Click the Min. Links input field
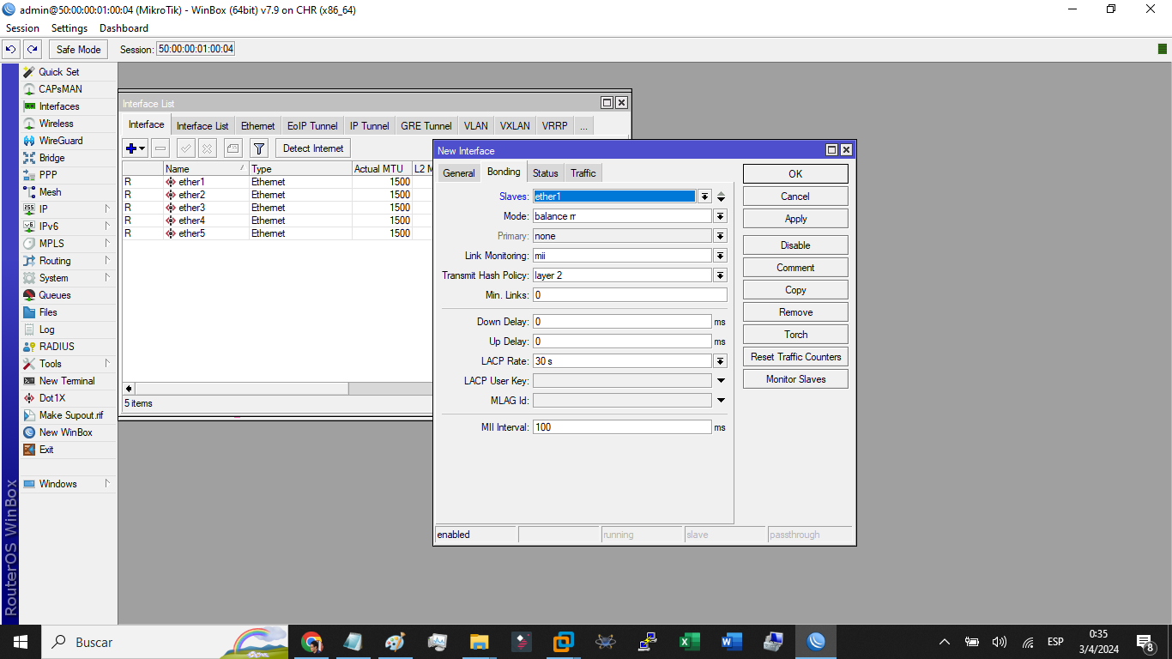The width and height of the screenshot is (1172, 659). click(x=630, y=295)
